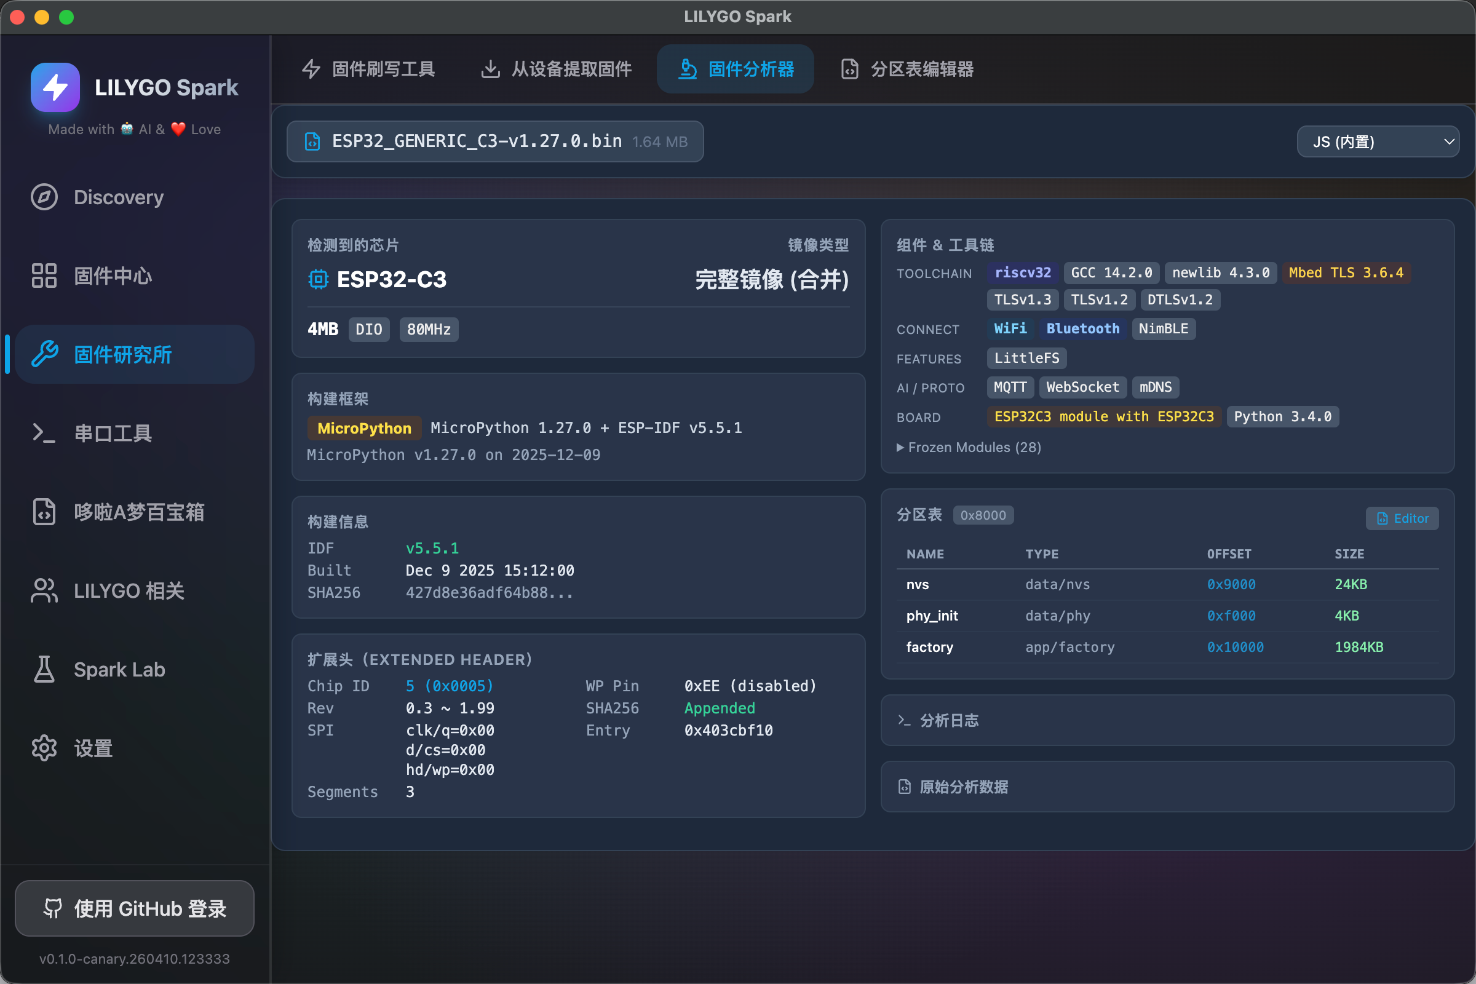Viewport: 1476px width, 984px height.
Task: Click the Discovery compass icon
Action: pyautogui.click(x=44, y=197)
